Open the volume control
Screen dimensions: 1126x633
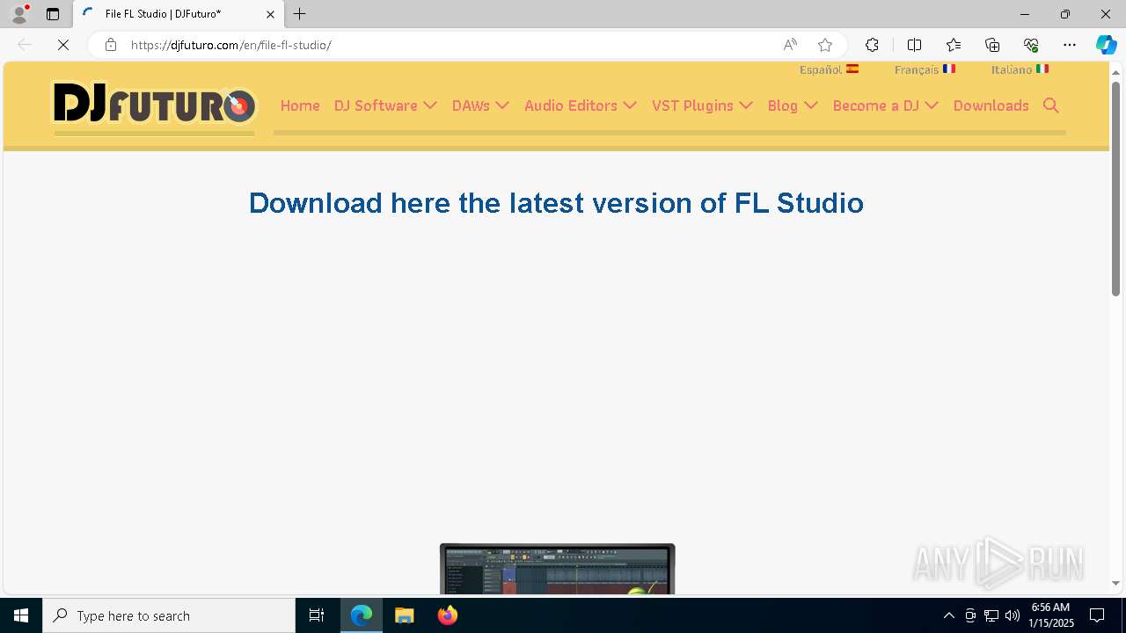[1013, 615]
